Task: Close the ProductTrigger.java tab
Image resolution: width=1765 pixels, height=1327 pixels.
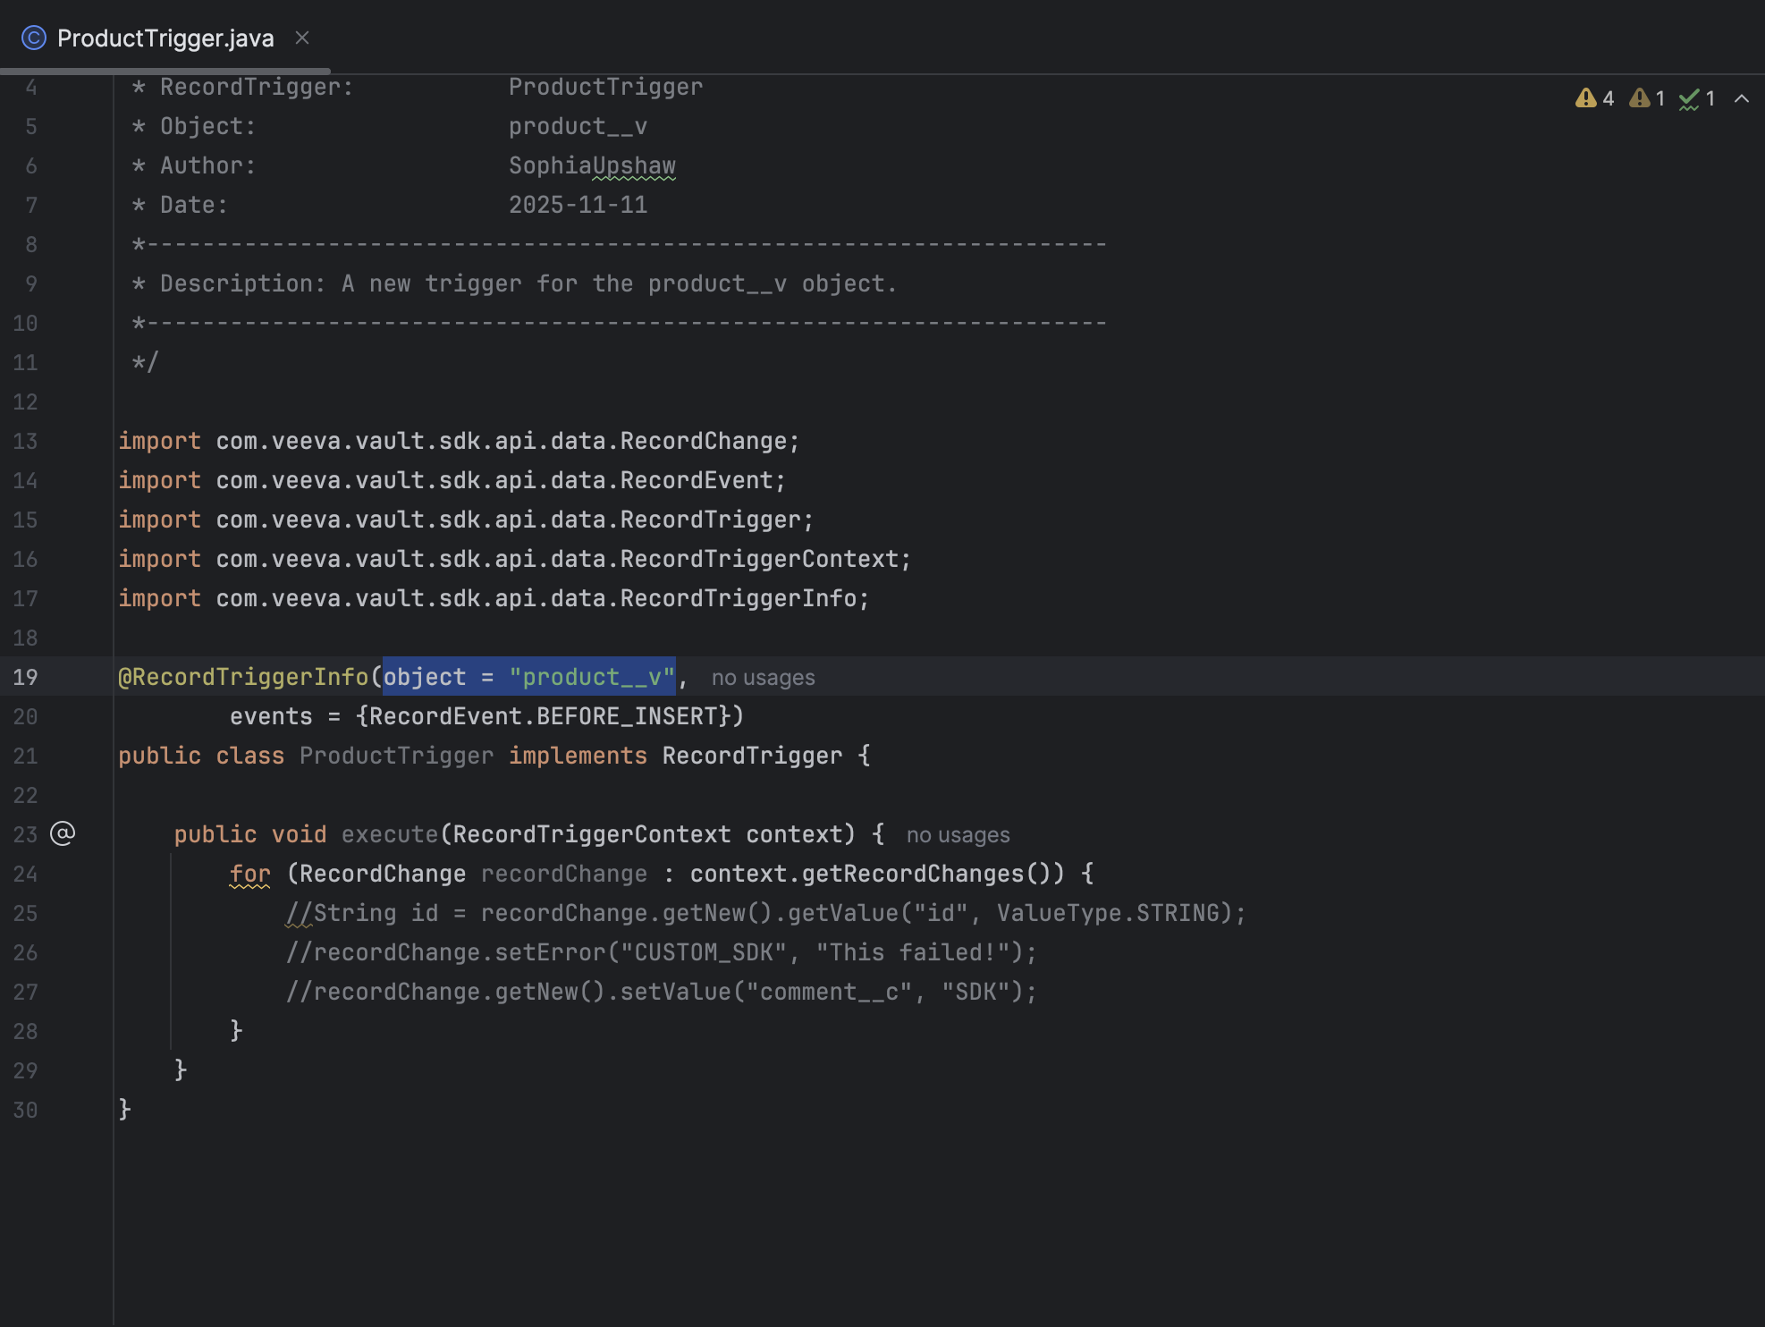Action: click(x=302, y=38)
